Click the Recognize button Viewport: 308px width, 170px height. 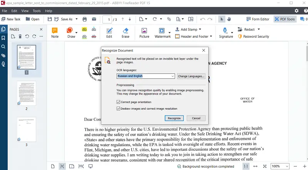pos(174,118)
